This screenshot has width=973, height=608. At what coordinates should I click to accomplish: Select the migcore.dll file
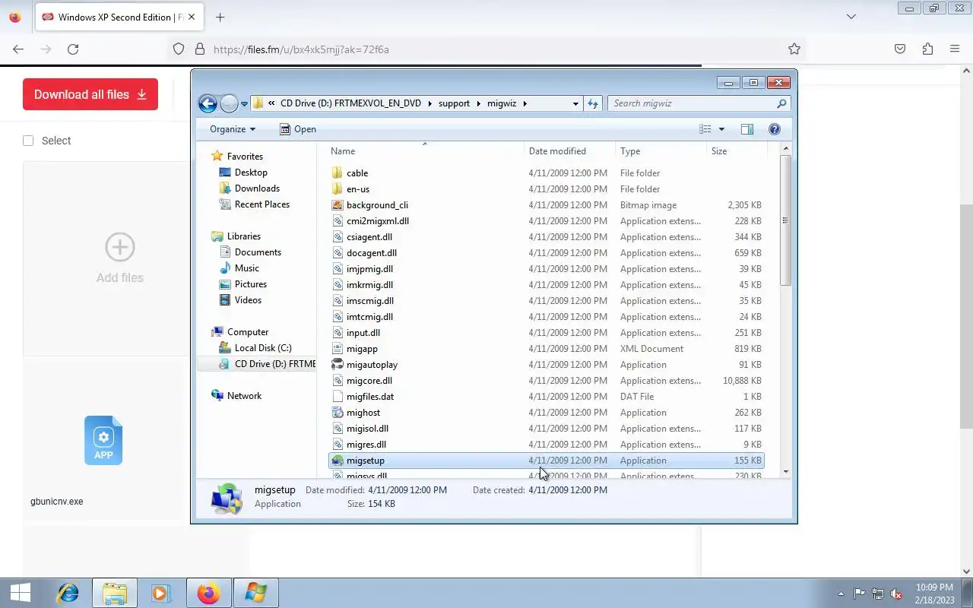(x=369, y=381)
